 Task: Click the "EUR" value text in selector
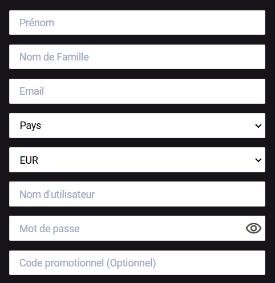click(x=29, y=160)
